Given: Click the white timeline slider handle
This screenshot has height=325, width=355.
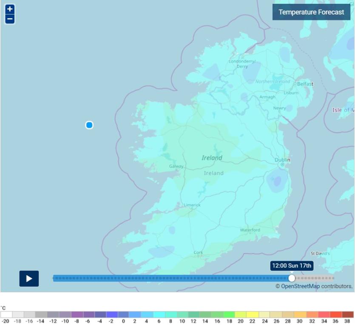Looking at the screenshot, I should click(292, 278).
